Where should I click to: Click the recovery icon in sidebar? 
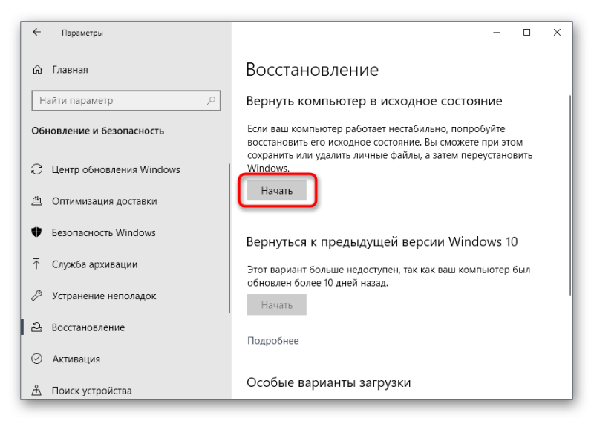(36, 327)
